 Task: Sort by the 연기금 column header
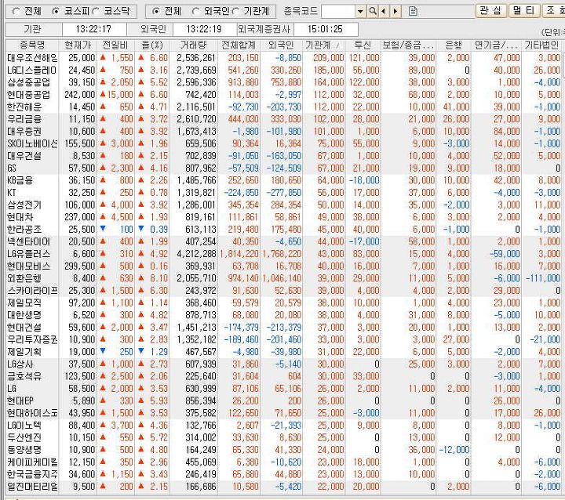(496, 45)
